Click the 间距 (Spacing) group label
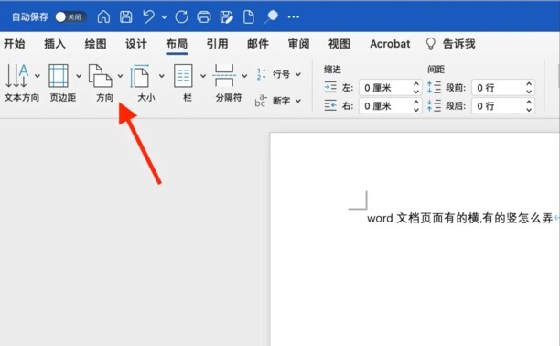This screenshot has height=346, width=560. click(436, 70)
